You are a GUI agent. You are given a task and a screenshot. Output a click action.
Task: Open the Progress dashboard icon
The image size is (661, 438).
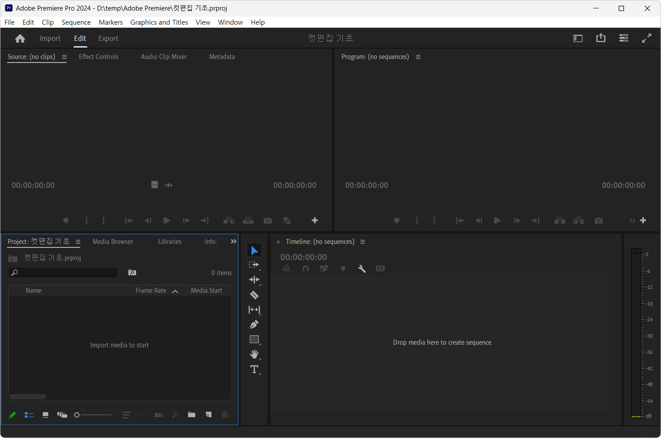pos(624,38)
